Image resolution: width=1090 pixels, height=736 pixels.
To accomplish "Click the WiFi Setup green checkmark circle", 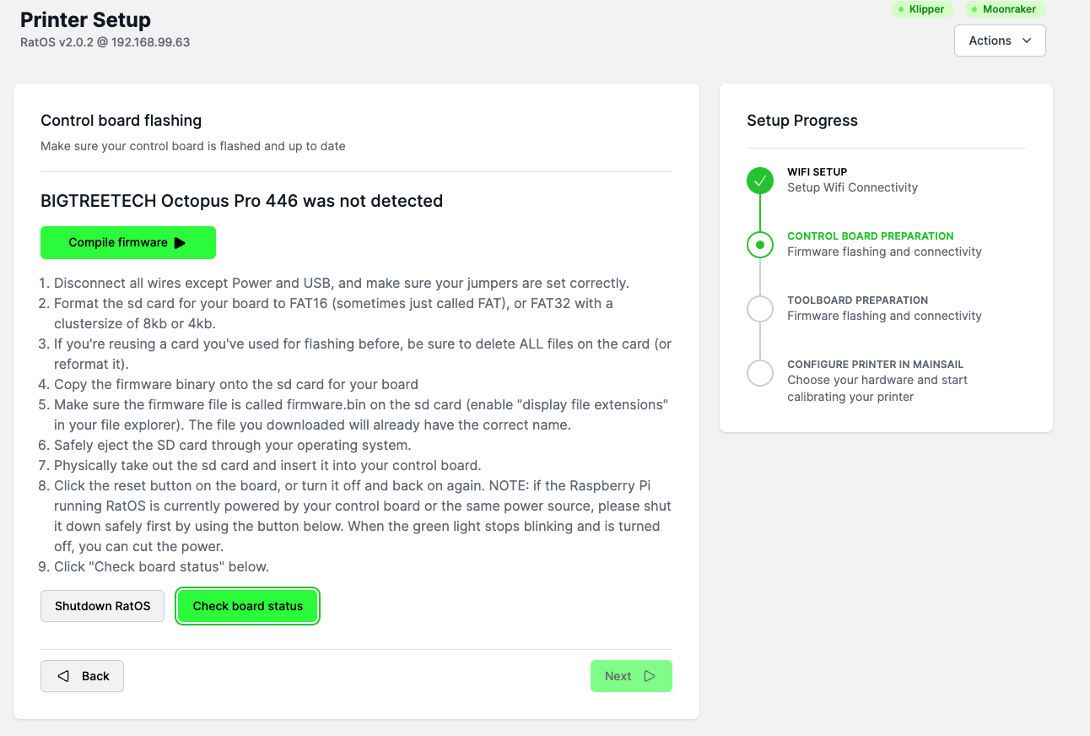I will [x=760, y=181].
